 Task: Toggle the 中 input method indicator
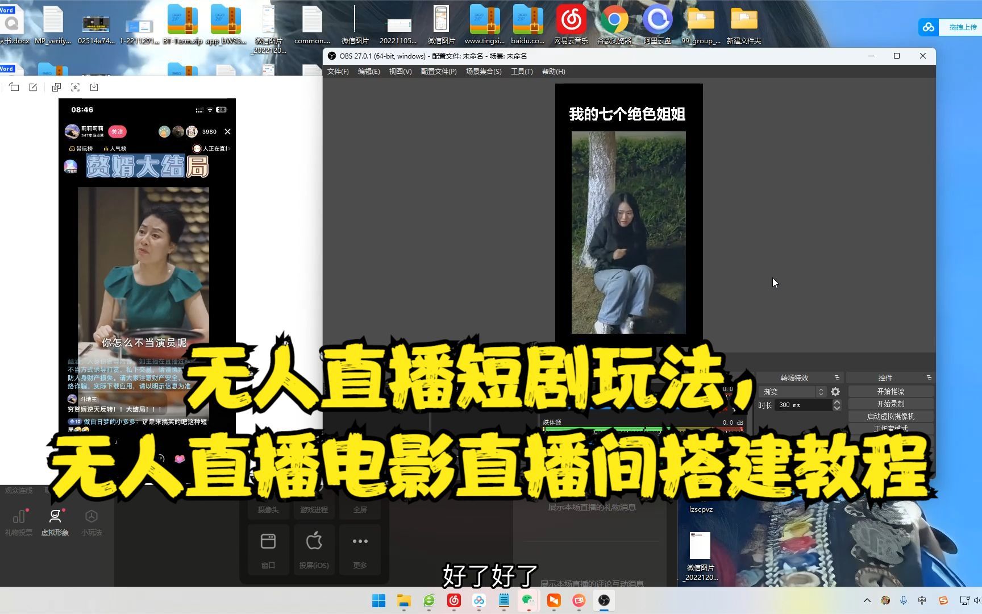click(922, 600)
